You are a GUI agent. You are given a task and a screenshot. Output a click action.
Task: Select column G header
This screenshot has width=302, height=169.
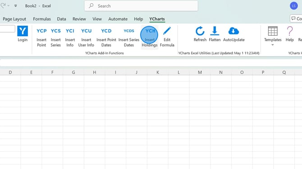coord(73,72)
